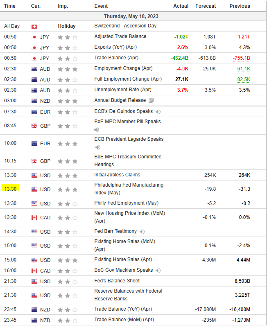Open the Adjusted Trade Balance event
The image size is (267, 327).
[120, 36]
